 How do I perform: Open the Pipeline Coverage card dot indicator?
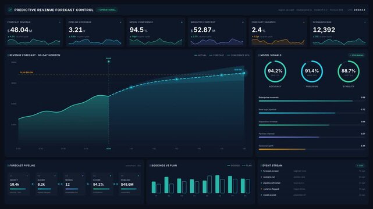[x=120, y=22]
